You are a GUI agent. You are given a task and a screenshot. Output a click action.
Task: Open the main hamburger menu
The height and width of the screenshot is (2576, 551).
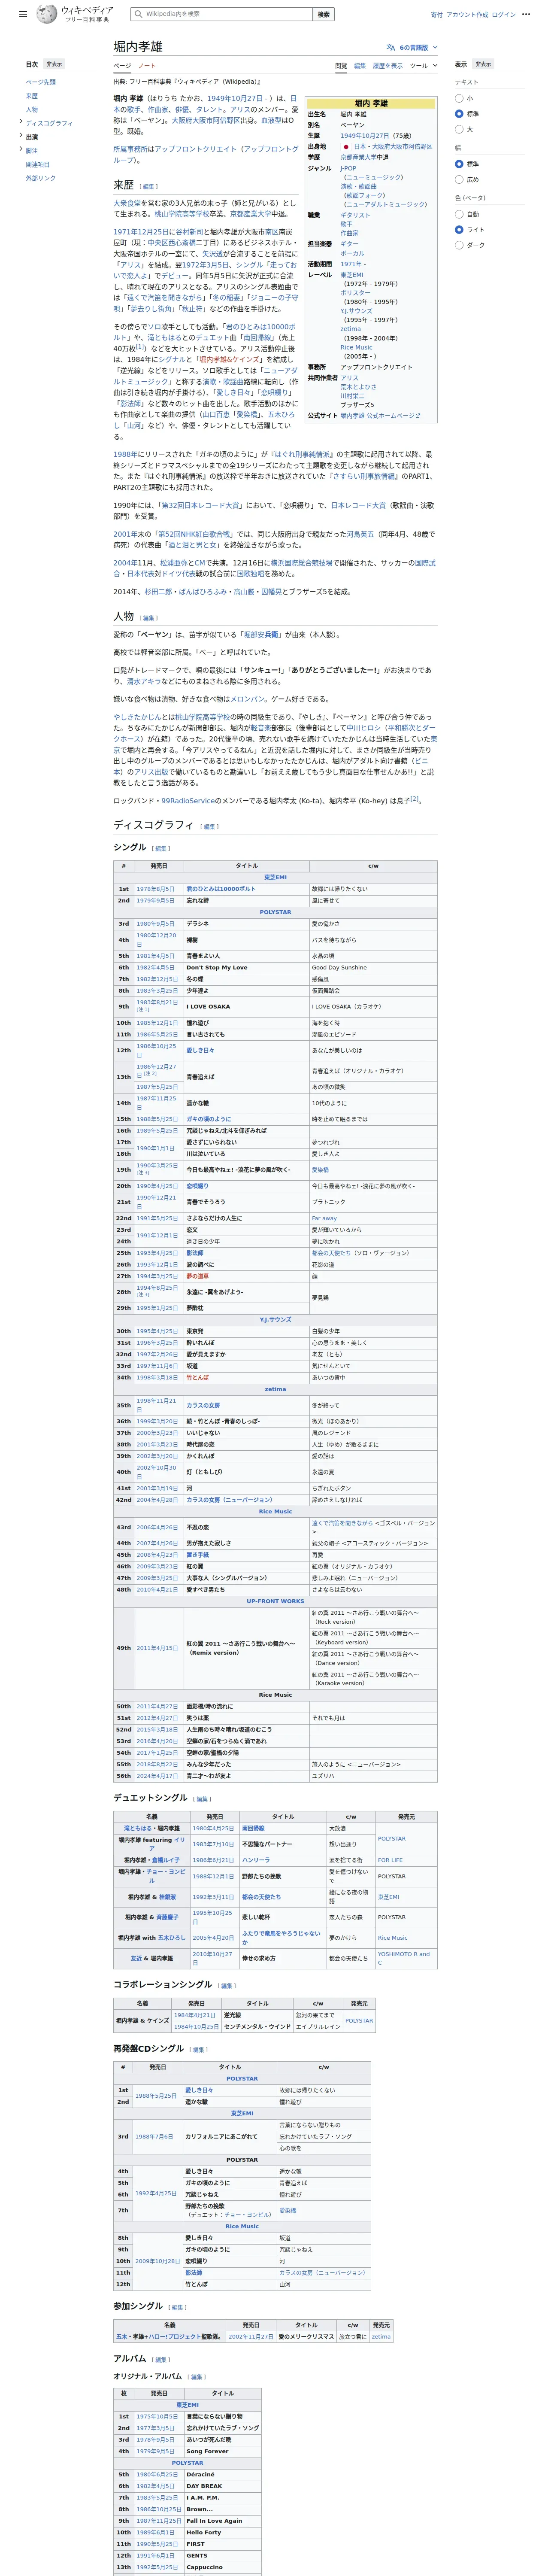coord(23,15)
